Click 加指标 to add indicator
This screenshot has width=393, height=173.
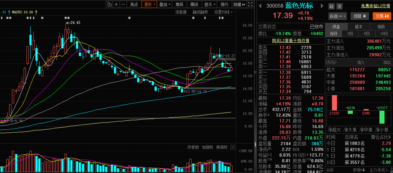pyautogui.click(x=208, y=147)
